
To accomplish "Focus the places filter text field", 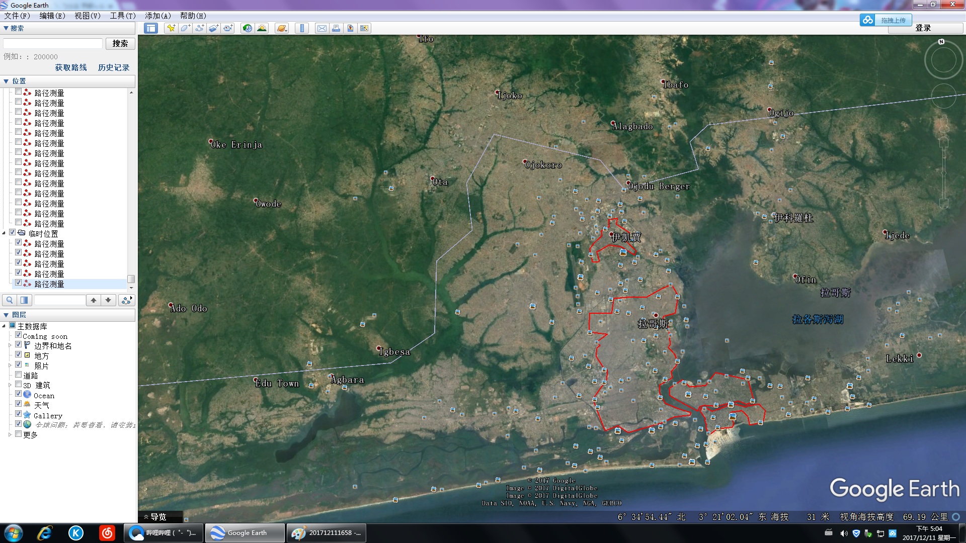I will pyautogui.click(x=60, y=300).
